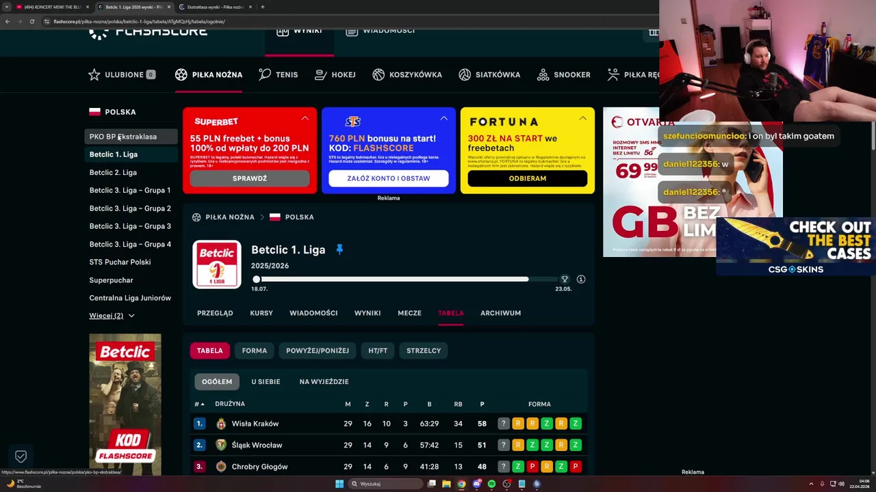876x492 pixels.
Task: Open Wiadomości league tab
Action: tap(313, 313)
